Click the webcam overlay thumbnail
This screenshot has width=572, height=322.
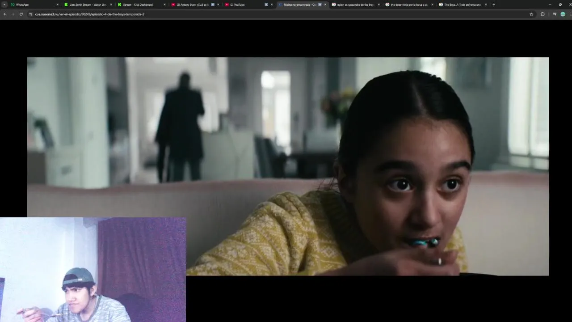tap(93, 270)
